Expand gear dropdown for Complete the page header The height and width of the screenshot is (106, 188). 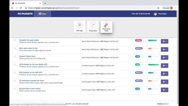tap(164, 41)
